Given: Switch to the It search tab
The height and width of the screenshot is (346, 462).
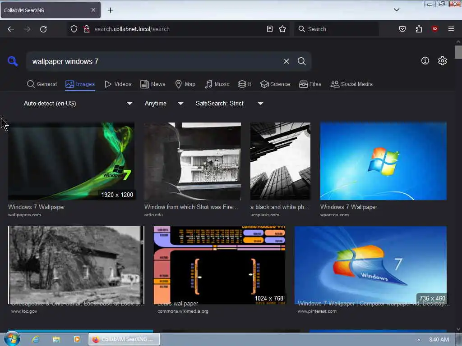Looking at the screenshot, I should pyautogui.click(x=244, y=84).
